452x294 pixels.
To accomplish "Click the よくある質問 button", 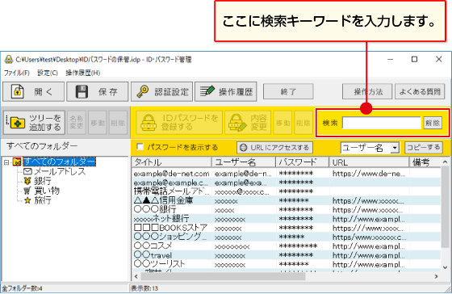I will [x=420, y=92].
